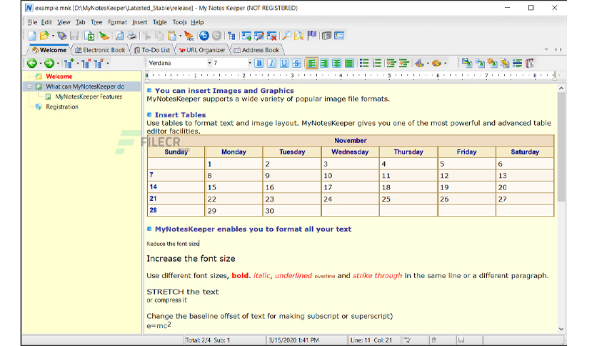Click the blue flag bookmark icon
The width and height of the screenshot is (597, 346).
312,36
